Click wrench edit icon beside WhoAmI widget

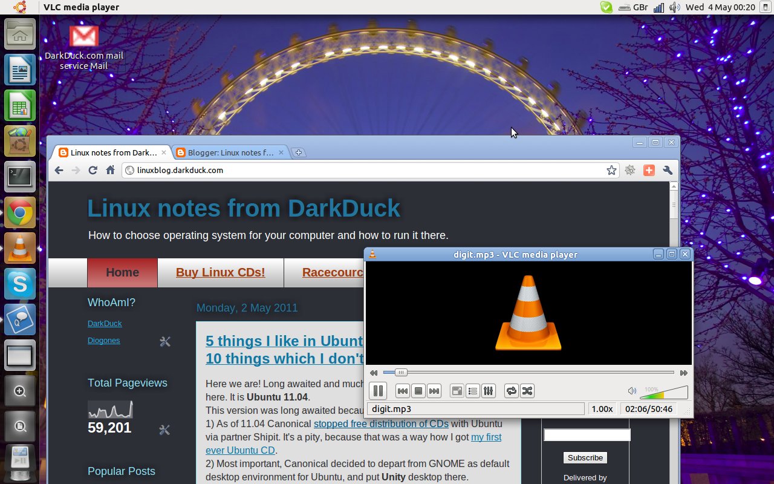coord(164,342)
